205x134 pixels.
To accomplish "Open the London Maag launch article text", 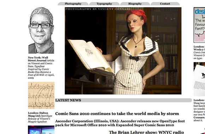I will (x=199, y=110).
